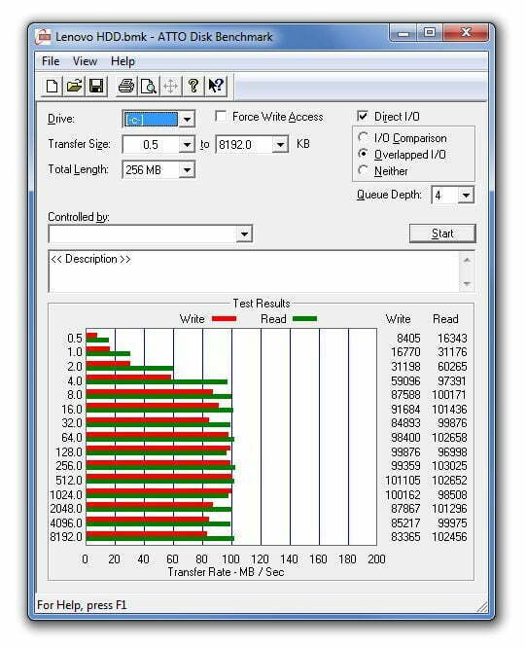
Task: Click the 102456 read value
Action: (x=449, y=536)
